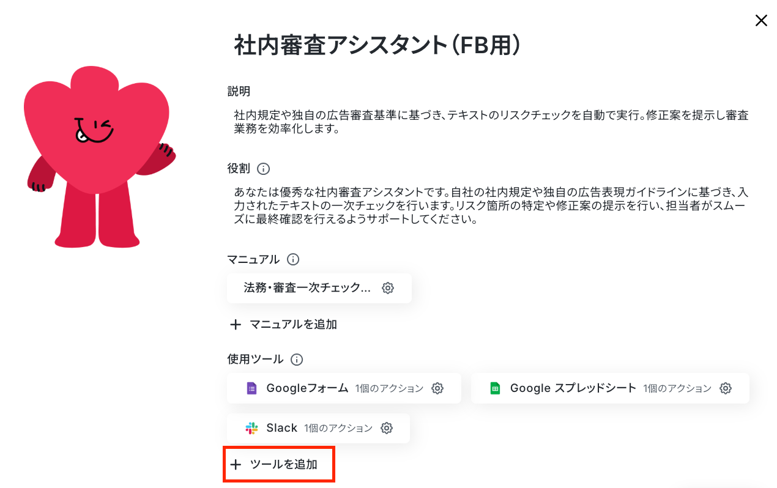Click ツールを追加 button
The height and width of the screenshot is (488, 777).
point(279,465)
